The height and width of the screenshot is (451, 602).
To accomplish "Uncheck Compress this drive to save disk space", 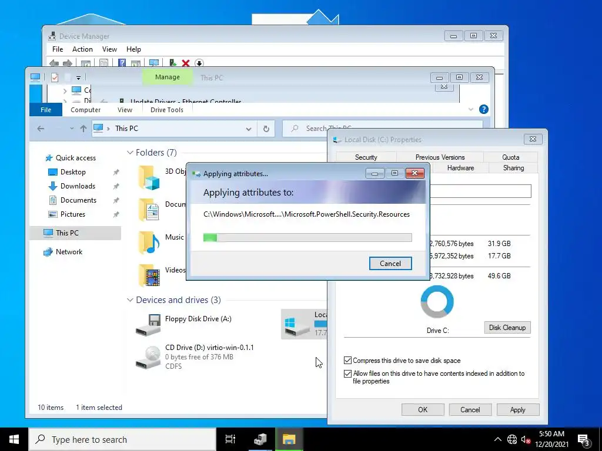I will (x=347, y=361).
